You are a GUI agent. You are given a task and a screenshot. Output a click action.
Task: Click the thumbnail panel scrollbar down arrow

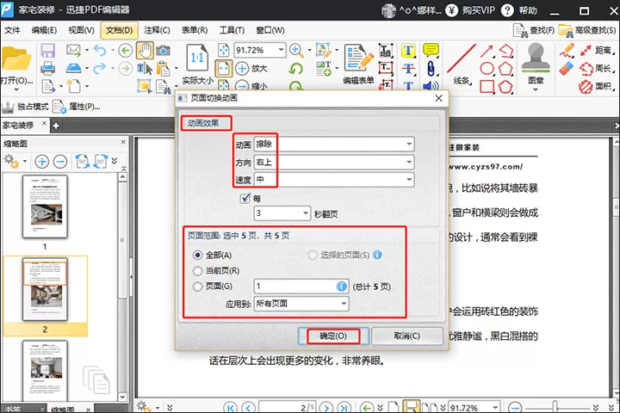point(122,397)
